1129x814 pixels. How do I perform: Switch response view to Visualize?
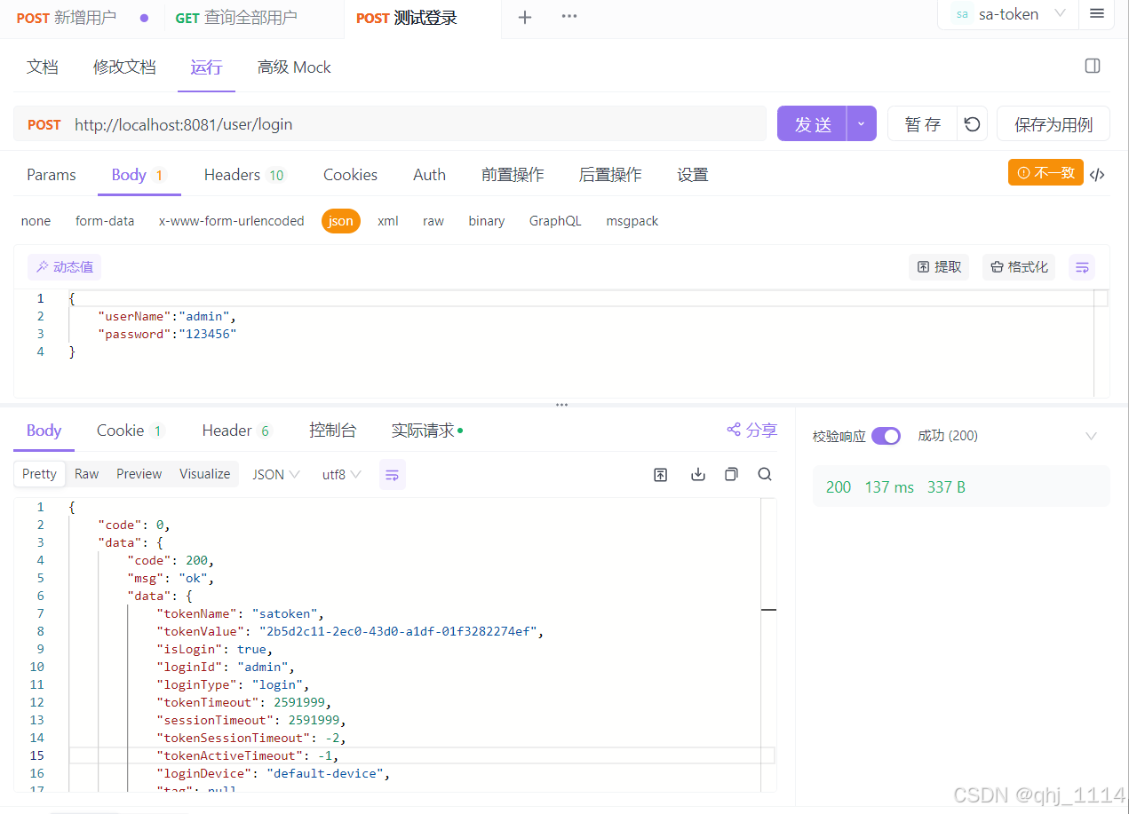[x=205, y=474]
